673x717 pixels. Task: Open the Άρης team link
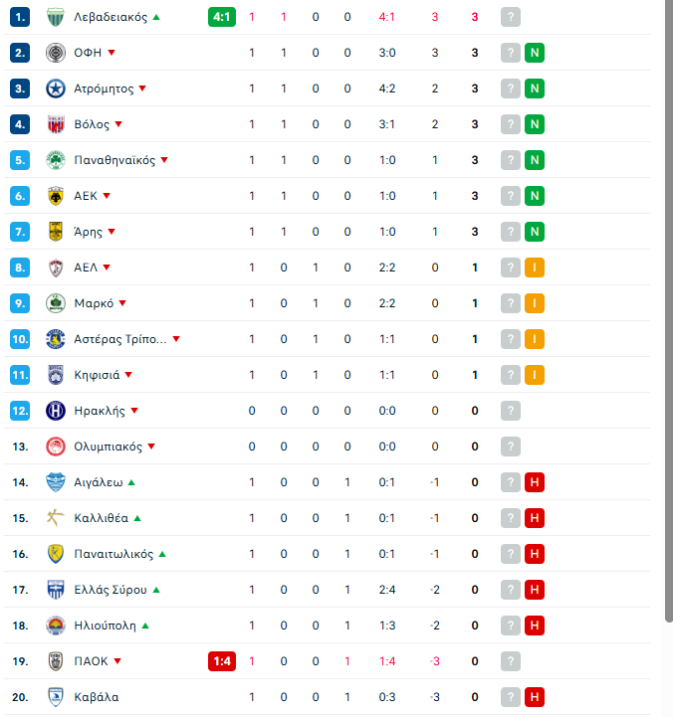89,232
